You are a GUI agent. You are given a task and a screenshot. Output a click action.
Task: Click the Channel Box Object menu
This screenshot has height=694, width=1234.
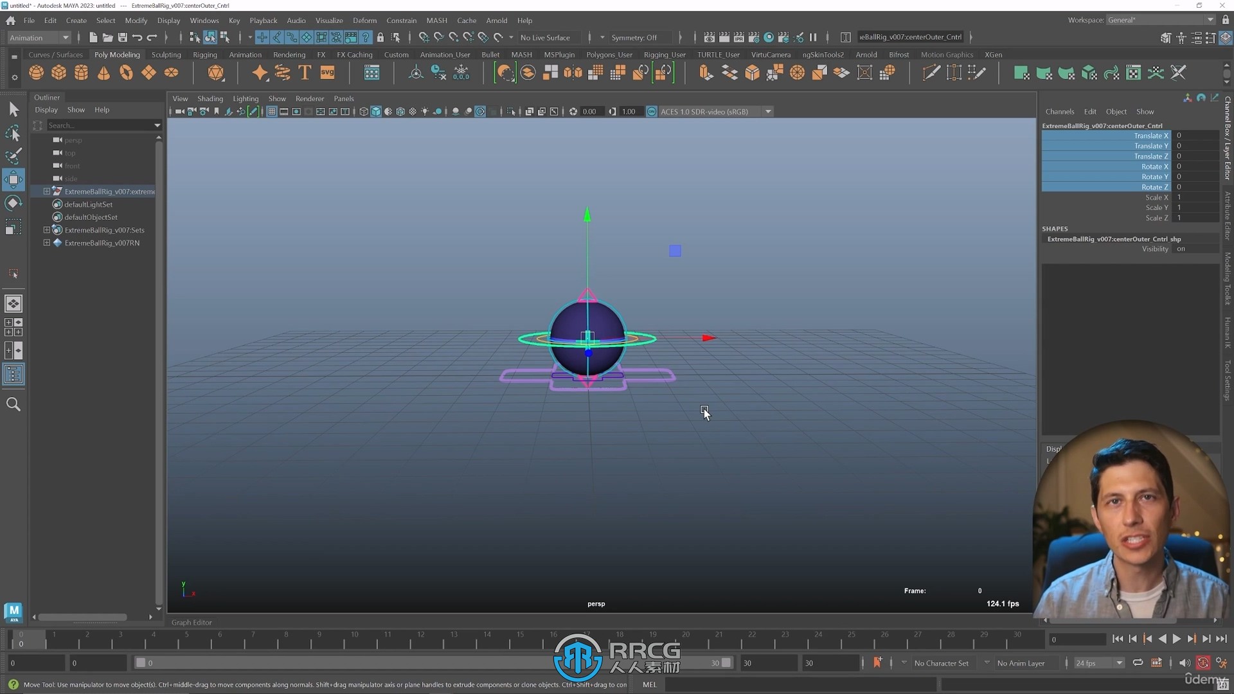click(x=1116, y=111)
